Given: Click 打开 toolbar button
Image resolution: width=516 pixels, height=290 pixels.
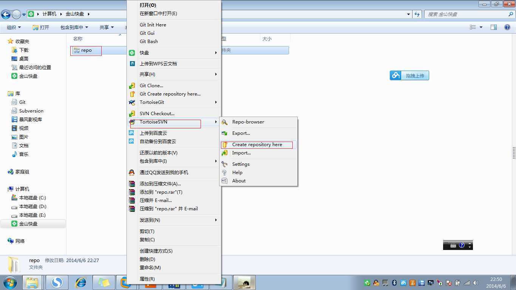Looking at the screenshot, I should (41, 27).
